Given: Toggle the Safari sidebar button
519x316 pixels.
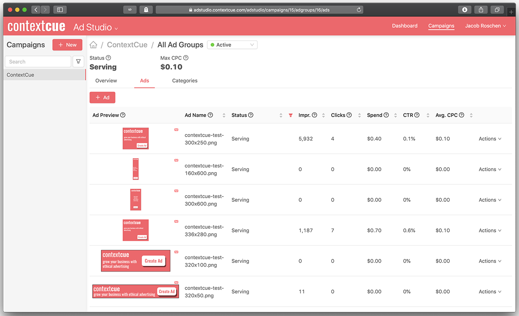Looking at the screenshot, I should (60, 9).
